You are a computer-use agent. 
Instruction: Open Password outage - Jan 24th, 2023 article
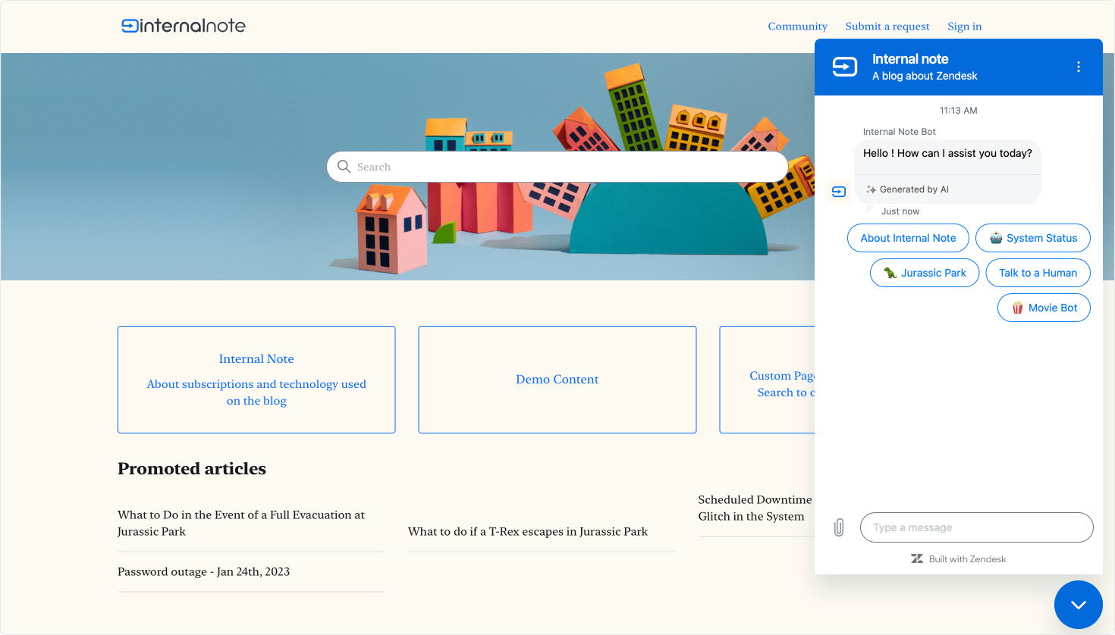203,572
